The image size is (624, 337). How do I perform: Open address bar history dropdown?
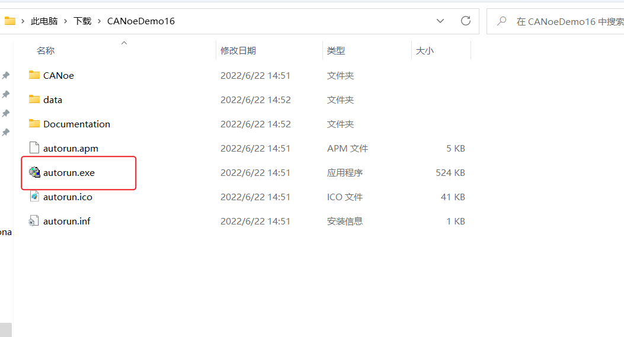pyautogui.click(x=440, y=21)
